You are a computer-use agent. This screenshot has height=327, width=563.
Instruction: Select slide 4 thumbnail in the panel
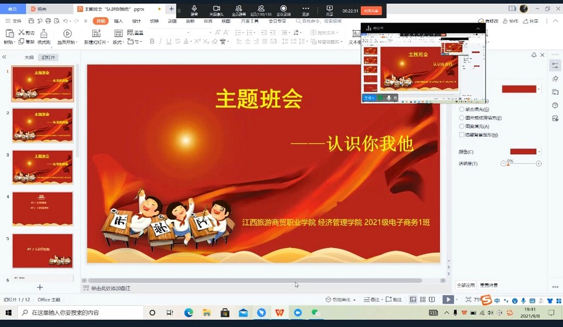[x=42, y=208]
